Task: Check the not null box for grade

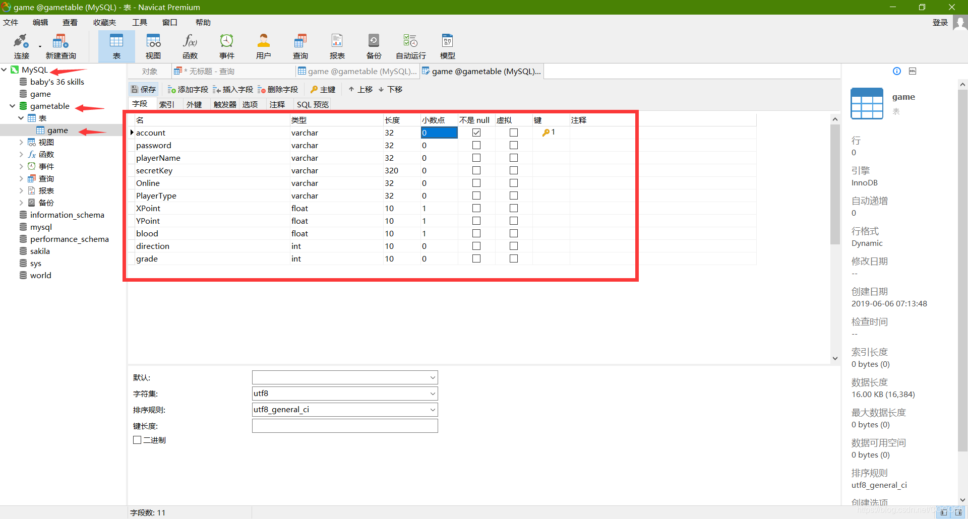Action: tap(476, 258)
